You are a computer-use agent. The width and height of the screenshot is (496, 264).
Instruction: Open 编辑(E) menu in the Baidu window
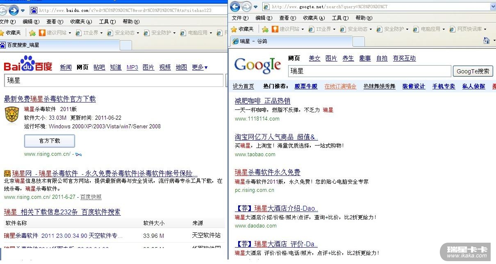tap(31, 22)
